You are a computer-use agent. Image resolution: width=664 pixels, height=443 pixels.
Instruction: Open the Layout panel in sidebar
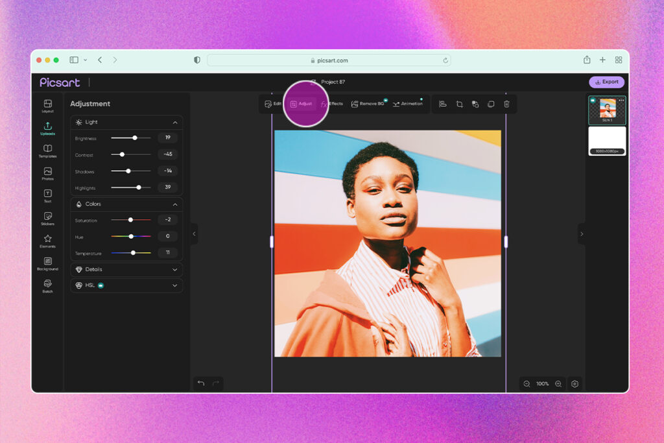click(x=47, y=106)
